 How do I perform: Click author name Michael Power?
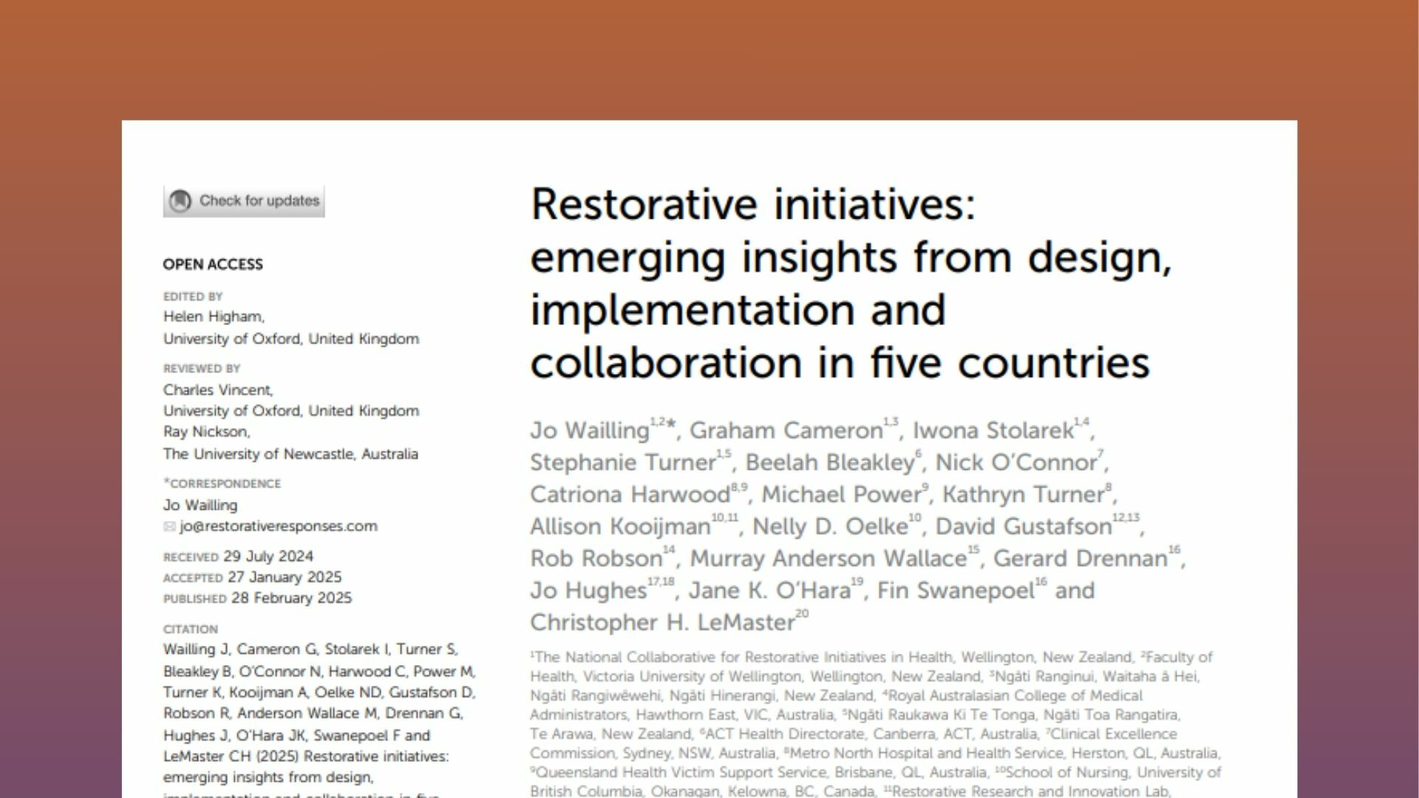pyautogui.click(x=842, y=494)
